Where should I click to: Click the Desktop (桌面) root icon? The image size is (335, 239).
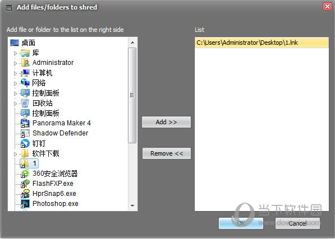[x=15, y=43]
